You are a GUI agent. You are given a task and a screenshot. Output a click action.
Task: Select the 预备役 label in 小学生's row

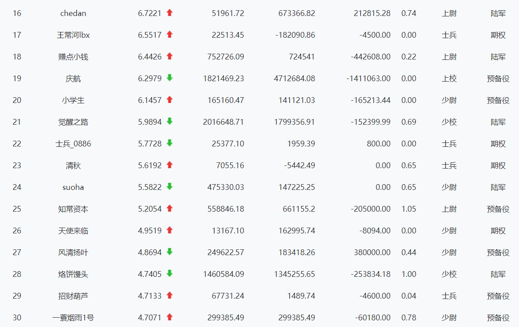[x=498, y=100]
